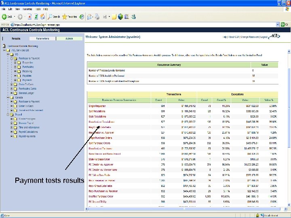Go to the Home page icon
Image resolution: width=291 pixels, height=218 pixels.
point(42,17)
